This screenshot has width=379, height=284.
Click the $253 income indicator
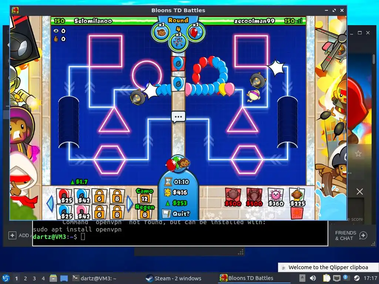coord(176,203)
